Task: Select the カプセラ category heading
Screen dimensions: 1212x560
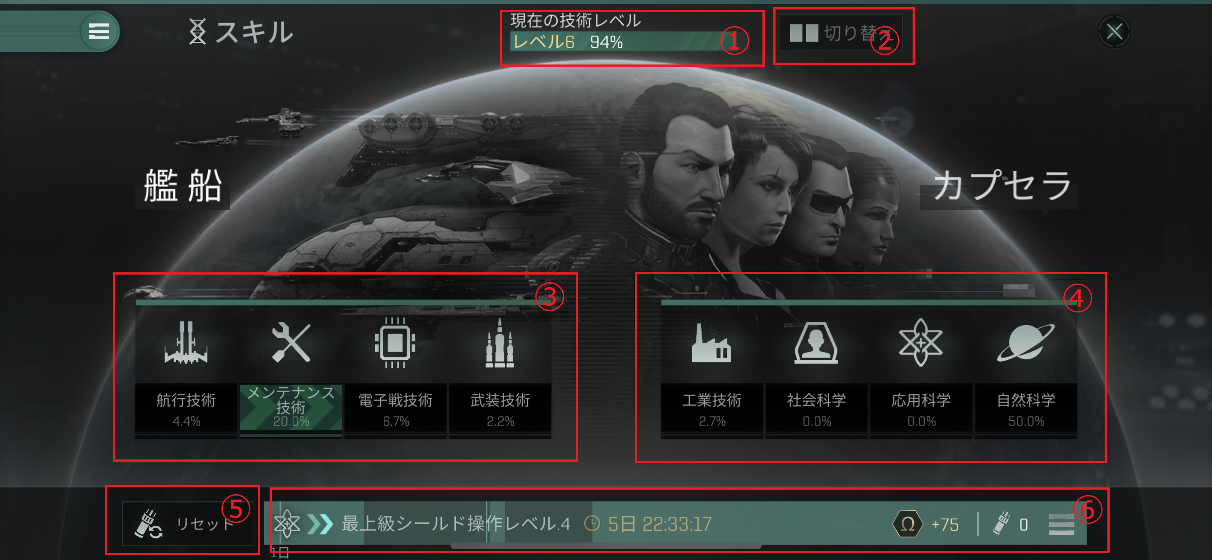Action: [1002, 185]
